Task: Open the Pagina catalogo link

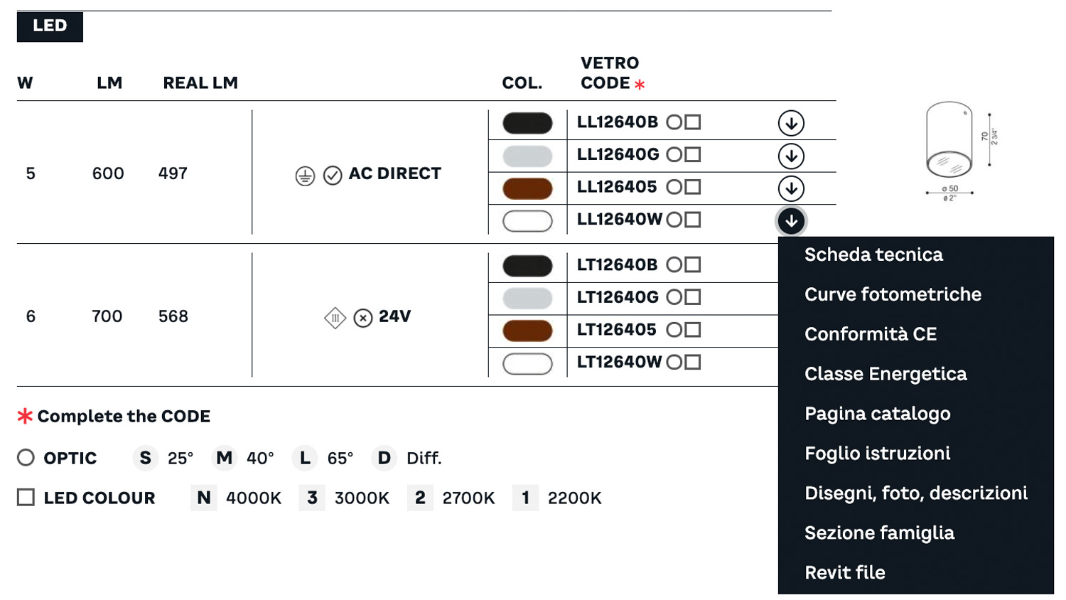Action: (x=877, y=414)
